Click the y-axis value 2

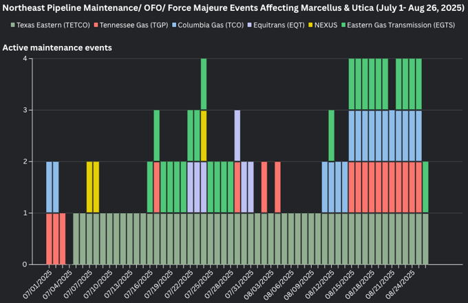click(25, 161)
